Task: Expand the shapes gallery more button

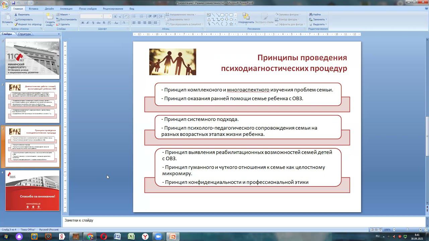Action: [235, 24]
